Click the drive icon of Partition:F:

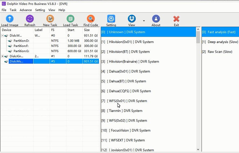click(10, 46)
